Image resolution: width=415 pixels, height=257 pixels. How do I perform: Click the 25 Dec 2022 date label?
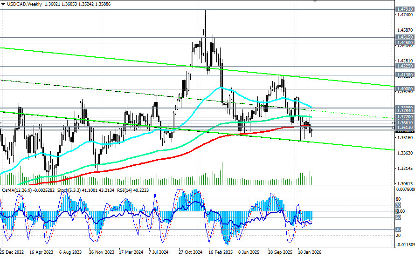(x=12, y=252)
